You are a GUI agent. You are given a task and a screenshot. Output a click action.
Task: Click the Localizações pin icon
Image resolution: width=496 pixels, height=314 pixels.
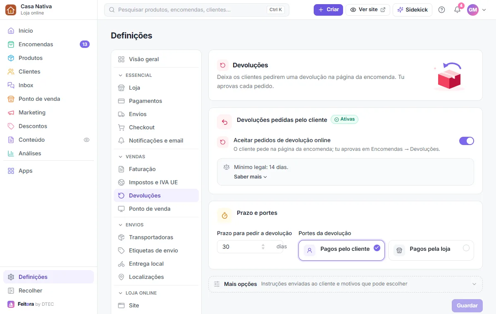pos(121,277)
